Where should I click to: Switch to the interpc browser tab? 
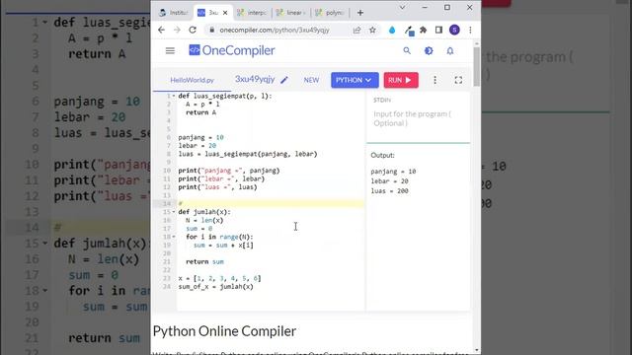point(253,13)
